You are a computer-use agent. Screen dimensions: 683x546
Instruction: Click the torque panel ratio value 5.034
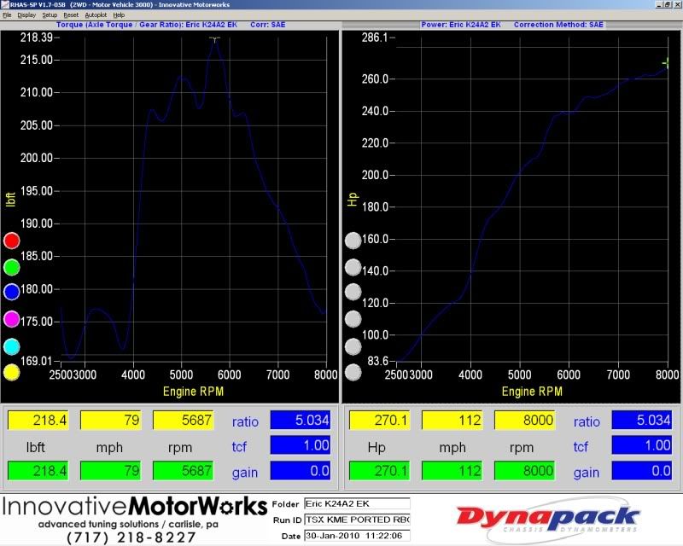(x=301, y=421)
